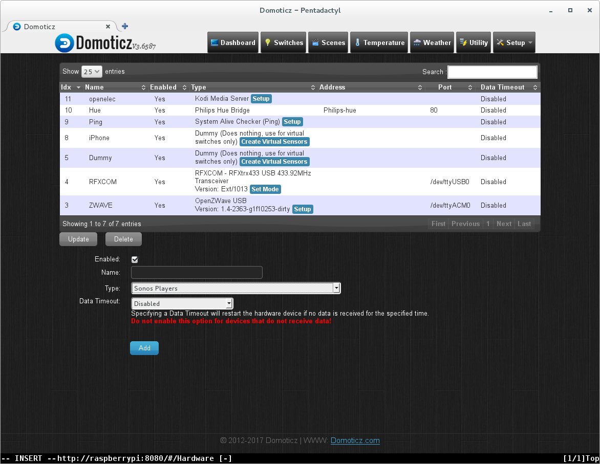The image size is (600, 464).
Task: Open the Domoticz.com footer link
Action: (355, 440)
